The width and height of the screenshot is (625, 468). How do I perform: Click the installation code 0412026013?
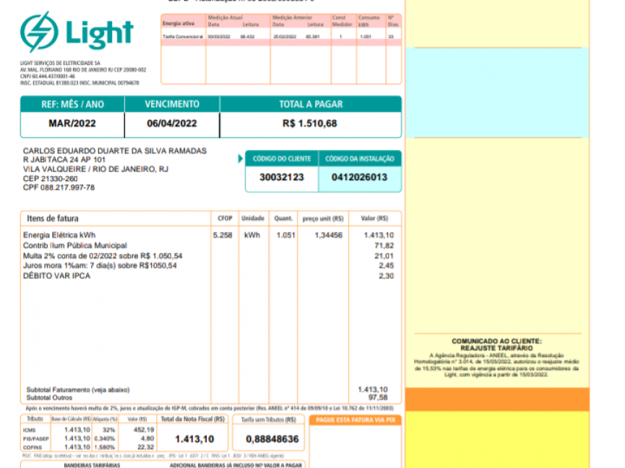click(x=359, y=177)
